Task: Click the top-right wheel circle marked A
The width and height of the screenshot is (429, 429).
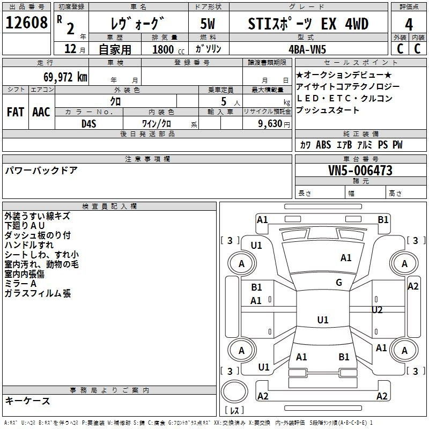Action: coord(404,263)
